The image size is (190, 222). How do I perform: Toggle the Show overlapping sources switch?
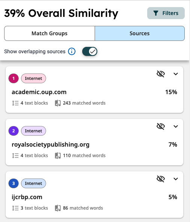click(x=90, y=51)
